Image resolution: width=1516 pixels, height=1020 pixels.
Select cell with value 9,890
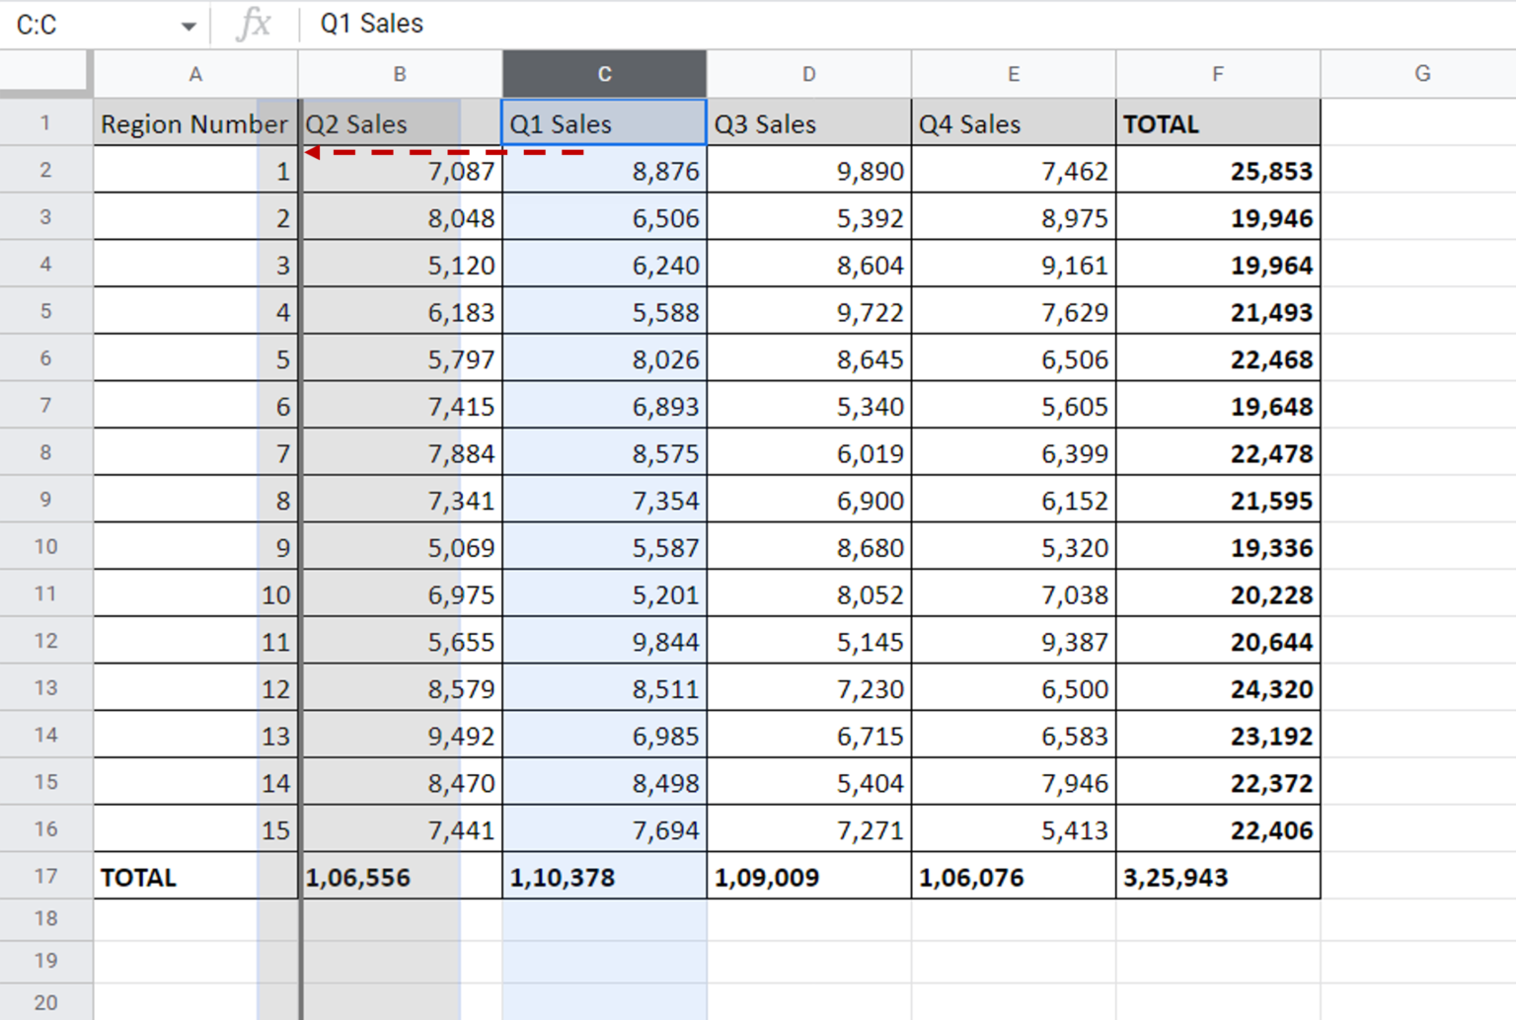pyautogui.click(x=809, y=170)
